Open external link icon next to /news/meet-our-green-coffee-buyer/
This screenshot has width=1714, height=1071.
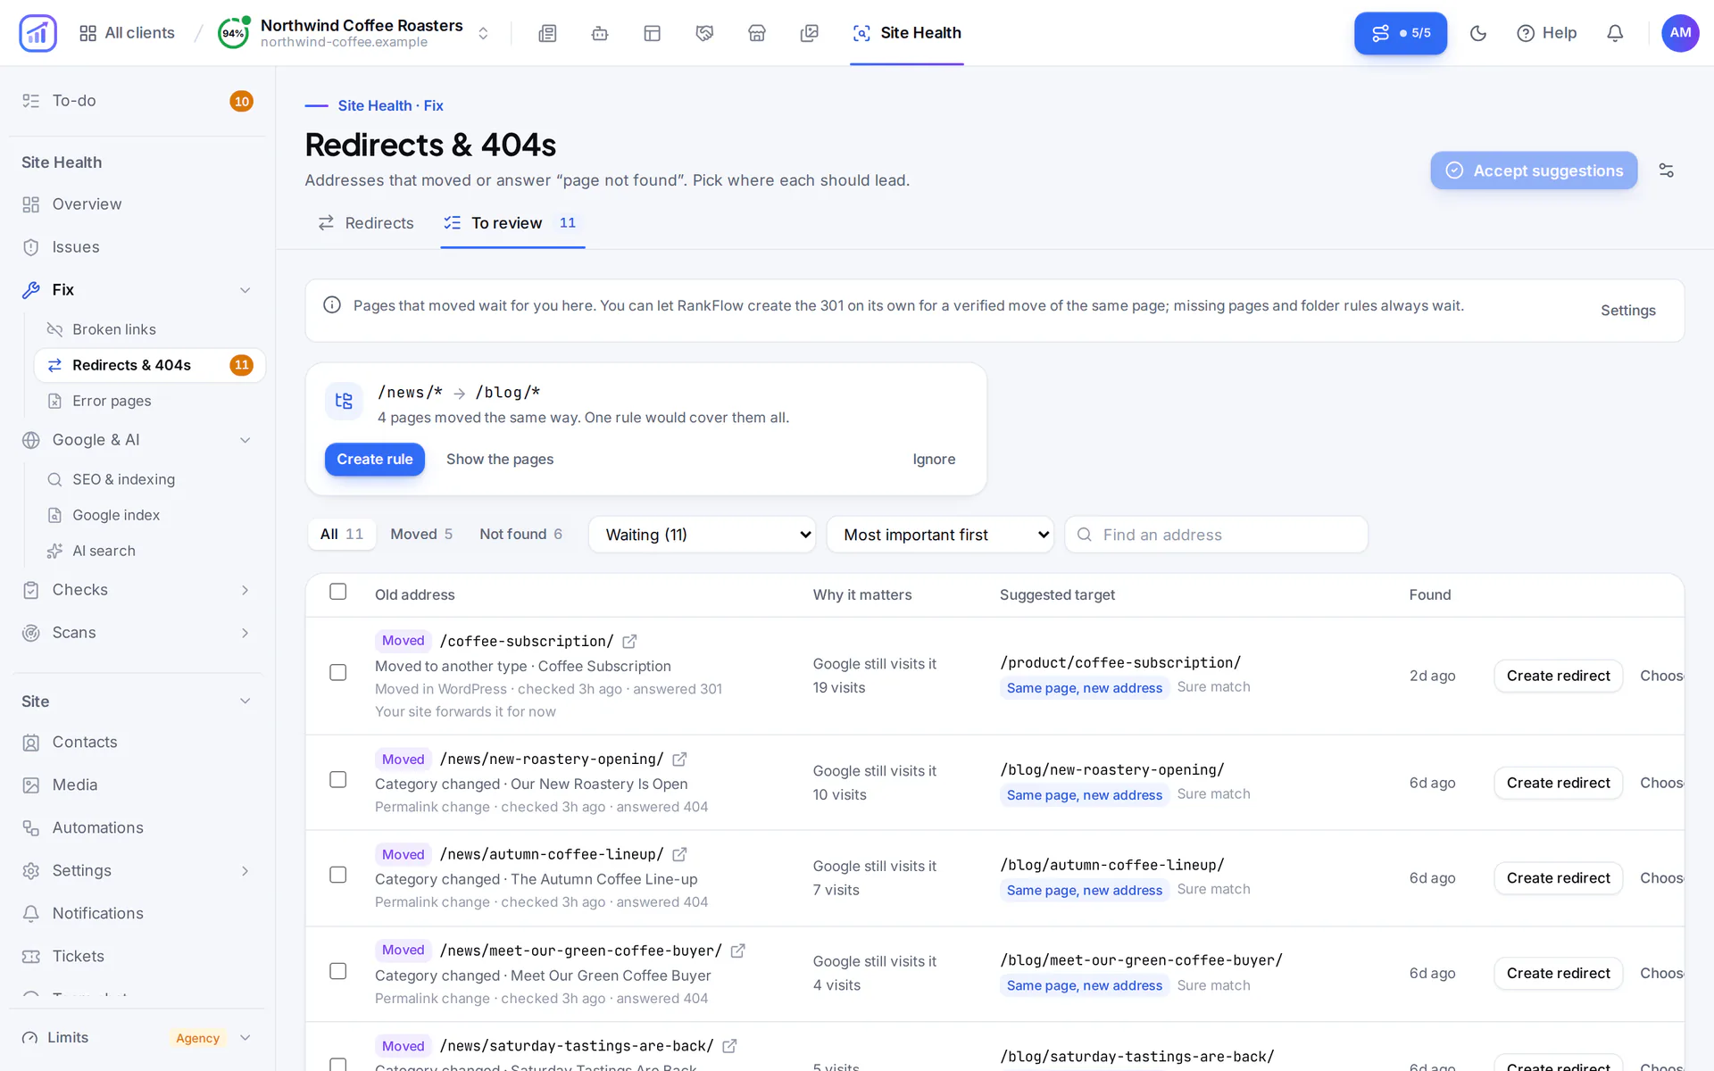click(x=737, y=951)
